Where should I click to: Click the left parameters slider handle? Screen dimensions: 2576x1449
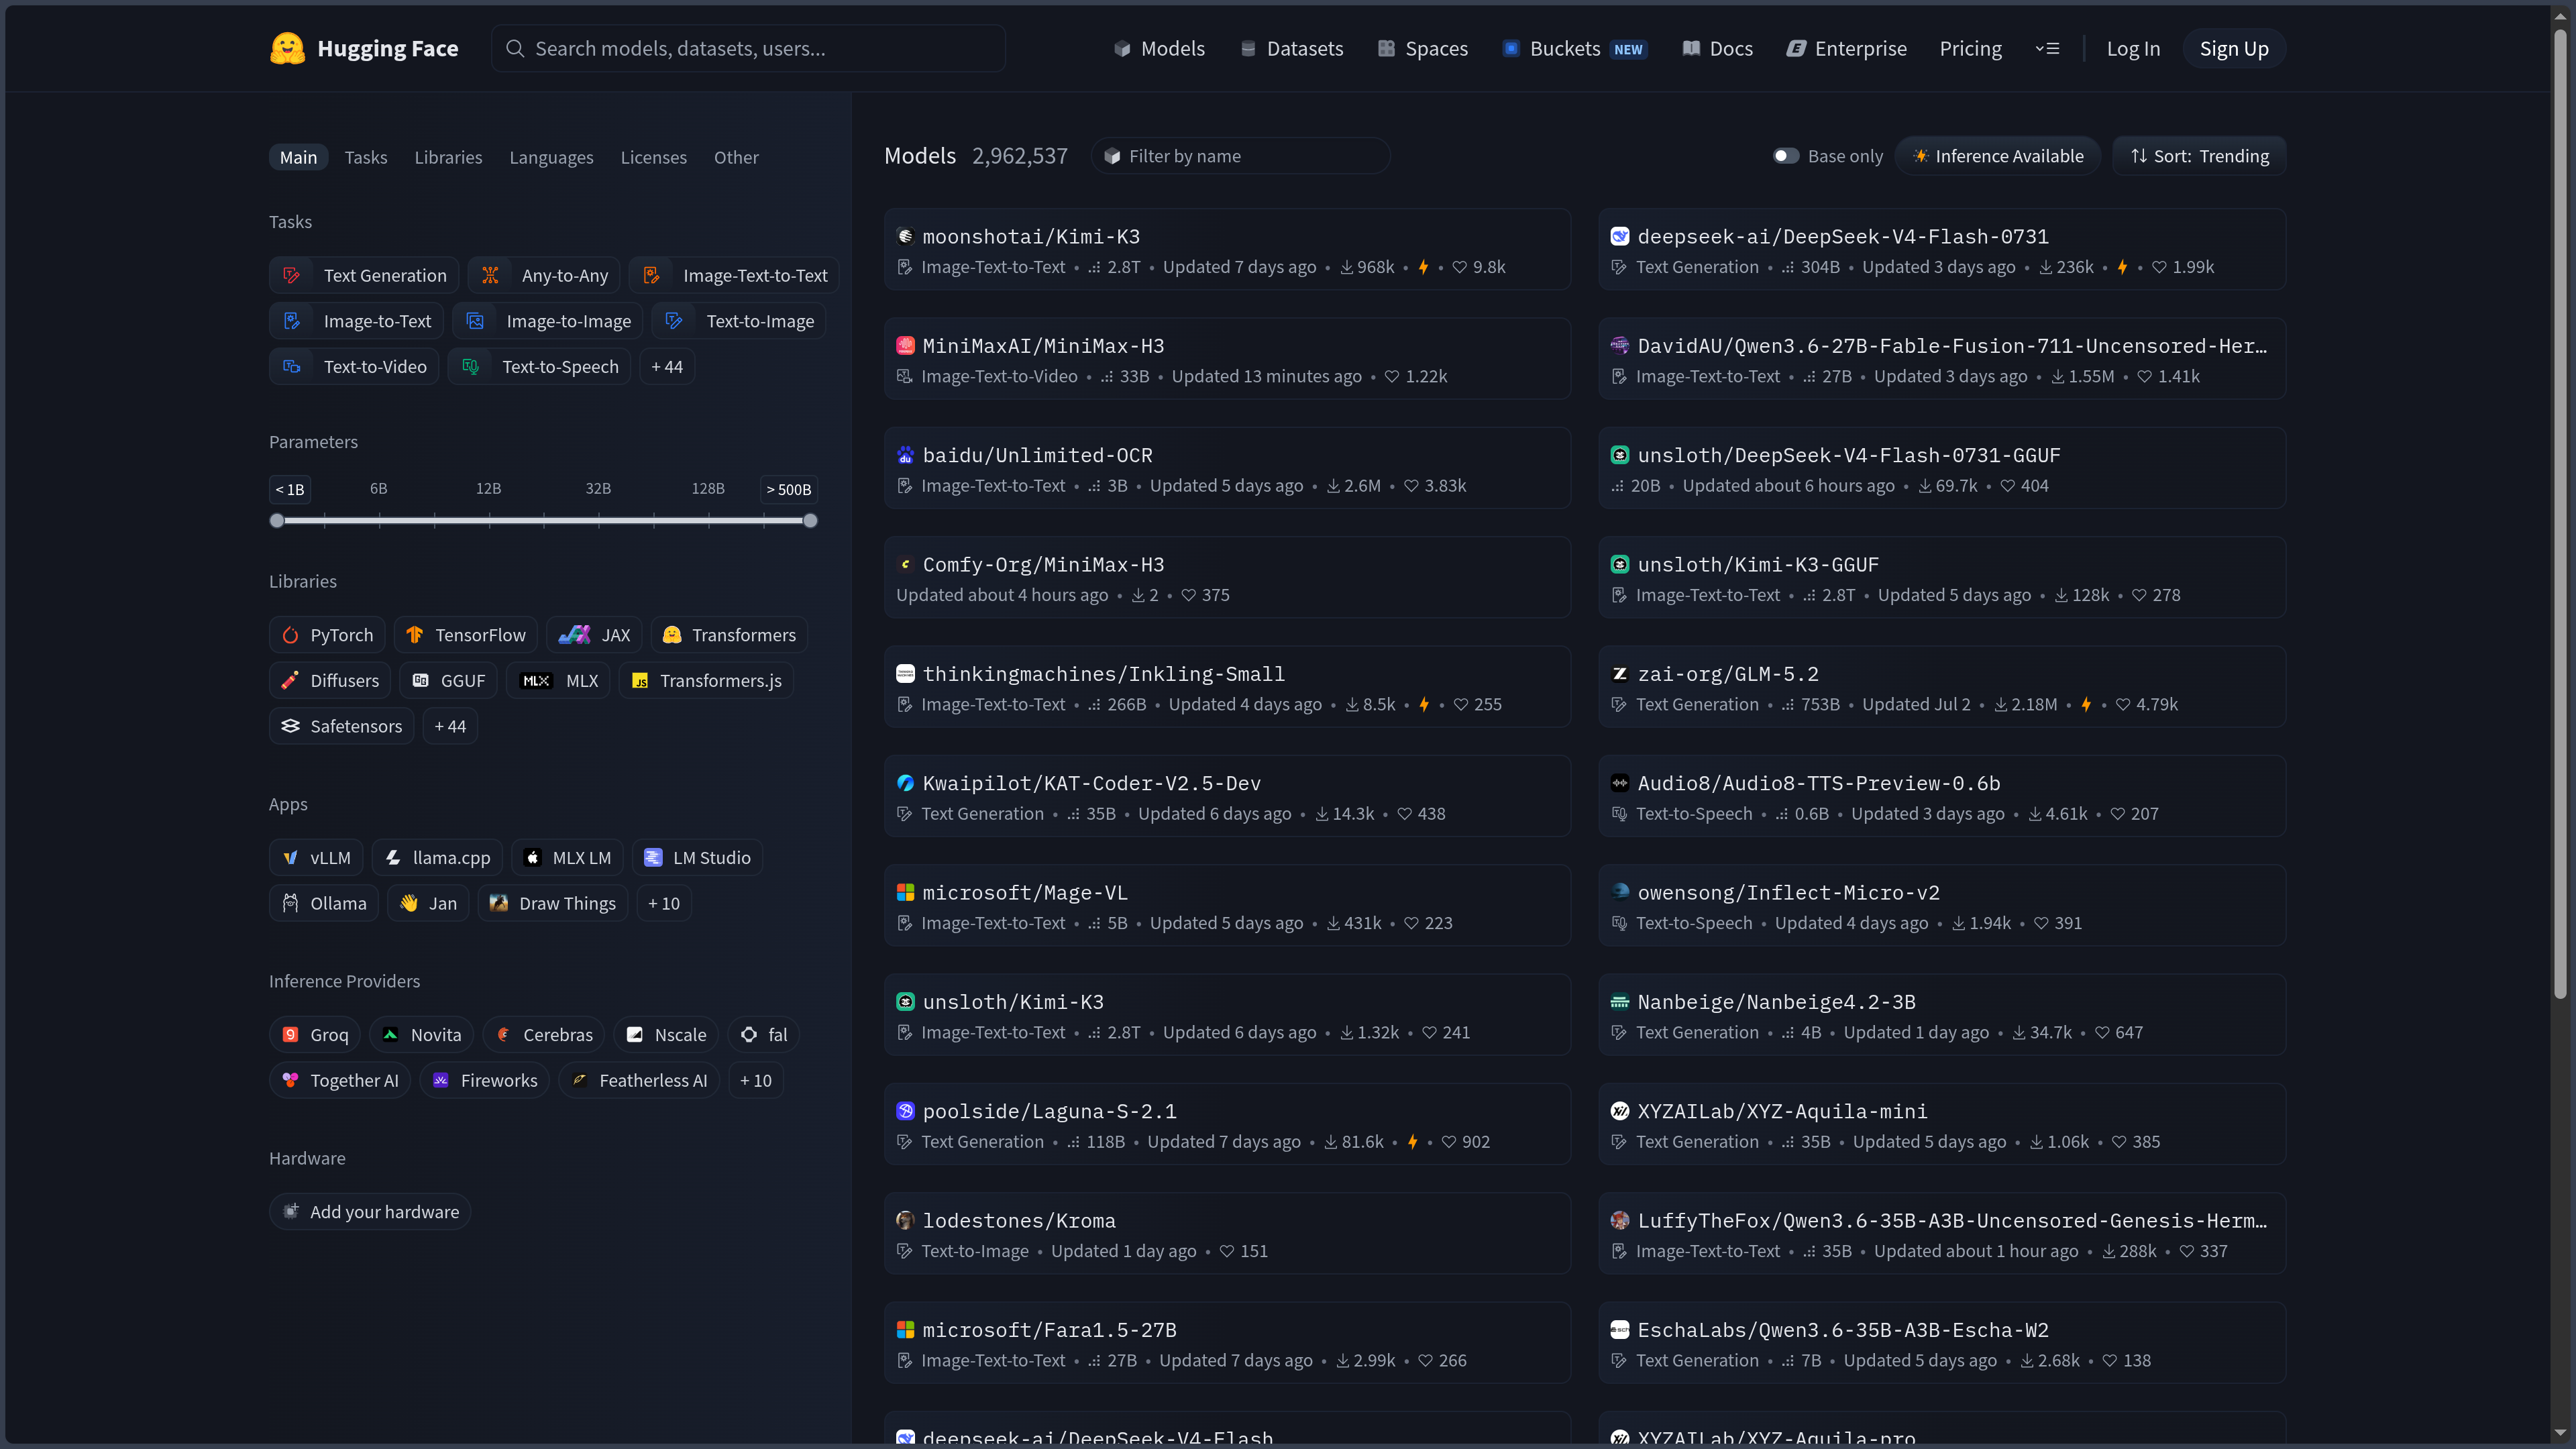click(277, 520)
